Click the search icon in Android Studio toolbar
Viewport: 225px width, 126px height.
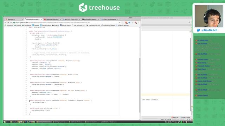[189, 22]
